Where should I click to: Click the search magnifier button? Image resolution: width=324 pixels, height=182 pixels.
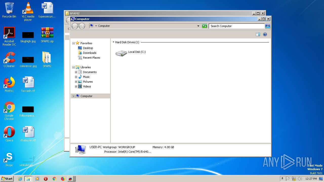click(x=268, y=26)
